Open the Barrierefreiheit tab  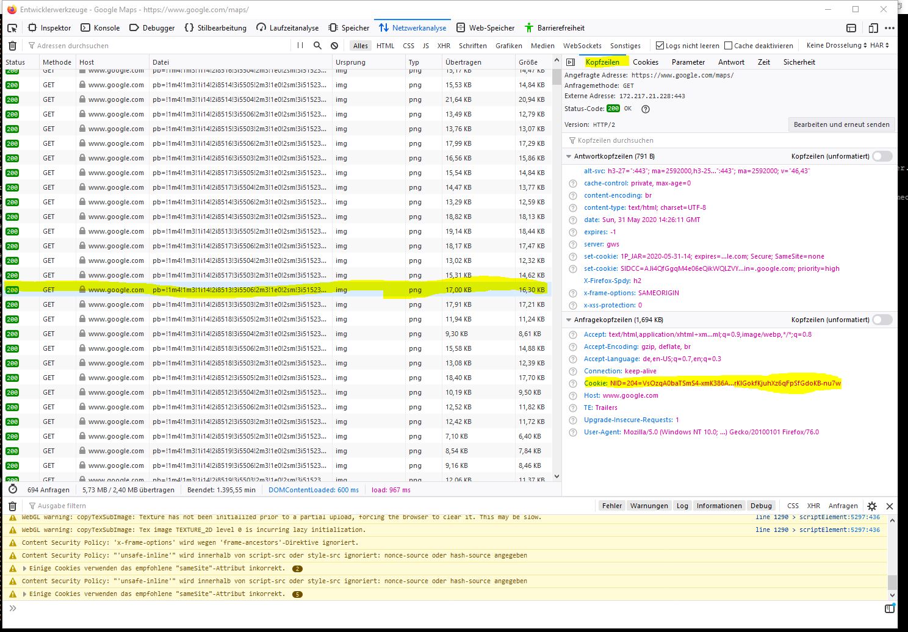click(x=555, y=28)
